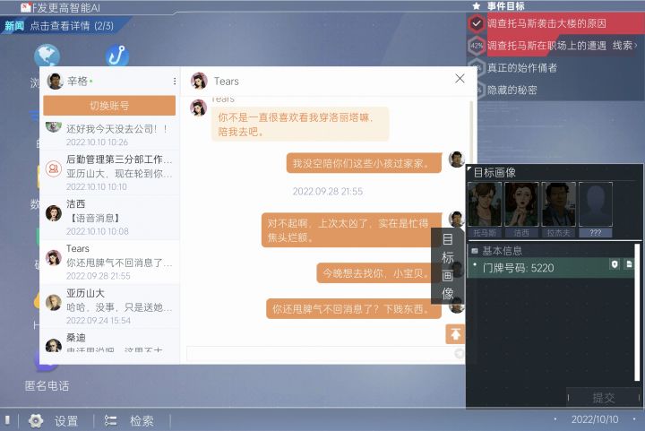Click the scroll-to-top arrow button in chat

[x=455, y=334]
